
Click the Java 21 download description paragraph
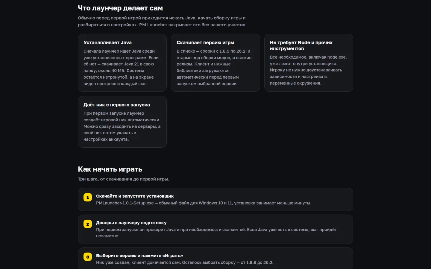pos(121,67)
